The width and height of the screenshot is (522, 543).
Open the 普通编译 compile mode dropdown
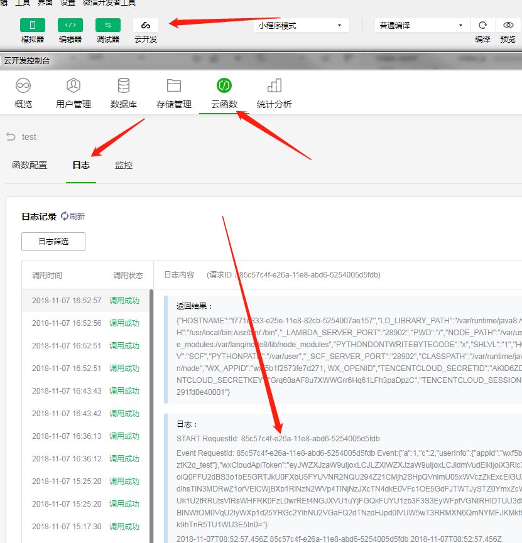pyautogui.click(x=422, y=26)
